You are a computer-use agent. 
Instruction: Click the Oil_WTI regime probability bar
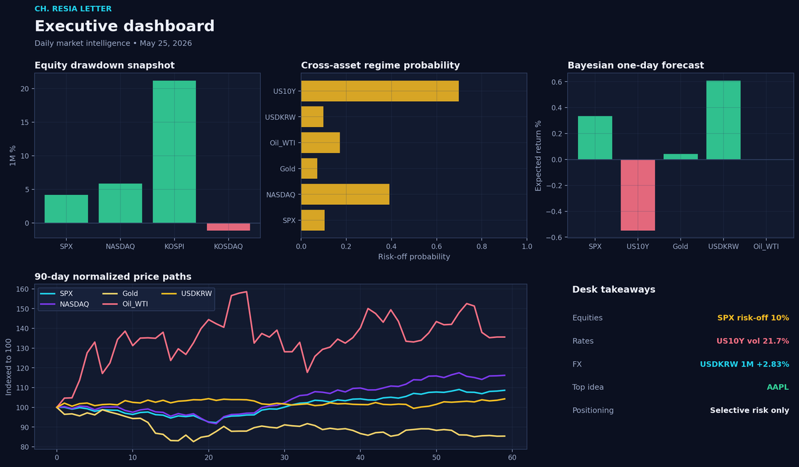click(x=320, y=142)
